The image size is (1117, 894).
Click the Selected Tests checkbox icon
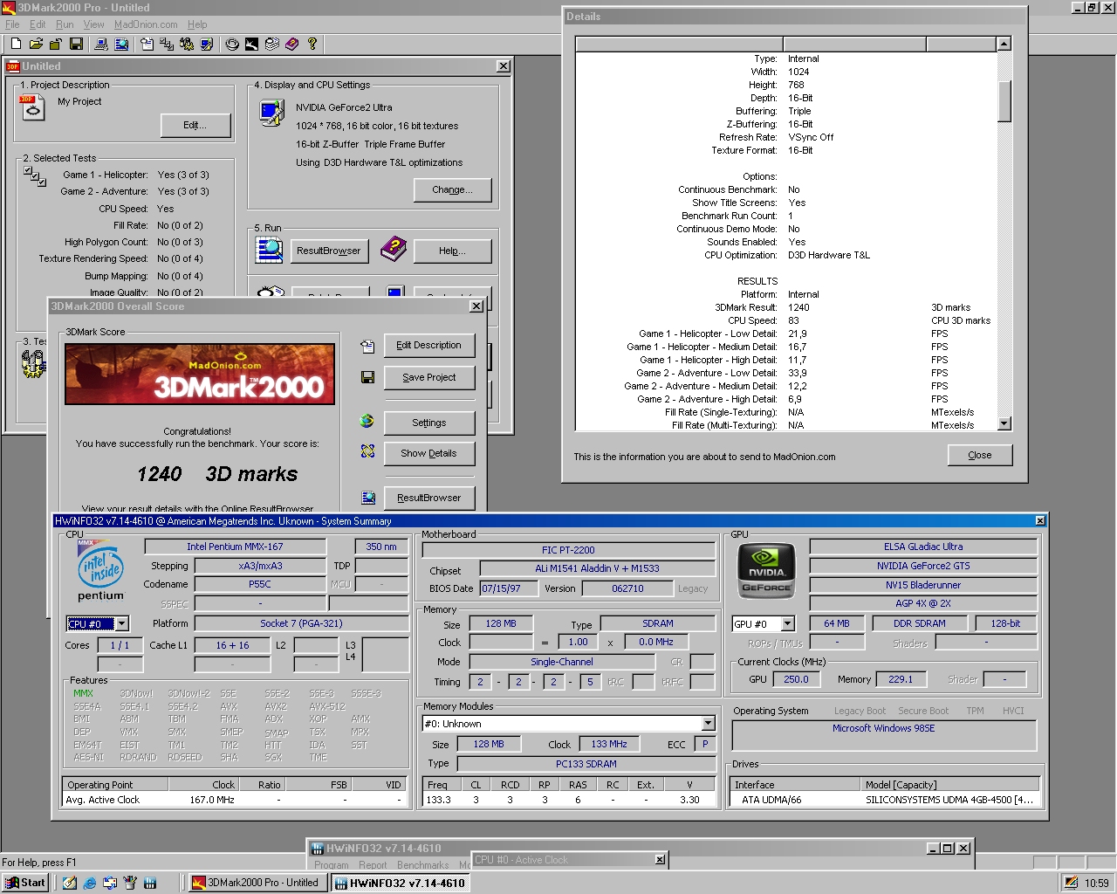[x=35, y=175]
